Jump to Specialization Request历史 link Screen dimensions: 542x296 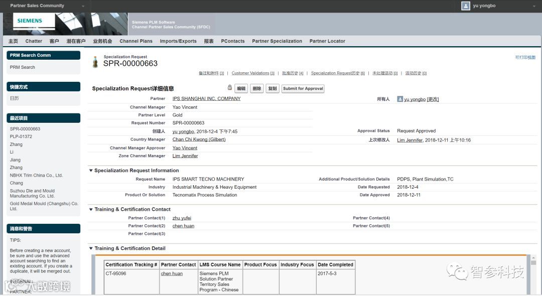[x=338, y=73]
